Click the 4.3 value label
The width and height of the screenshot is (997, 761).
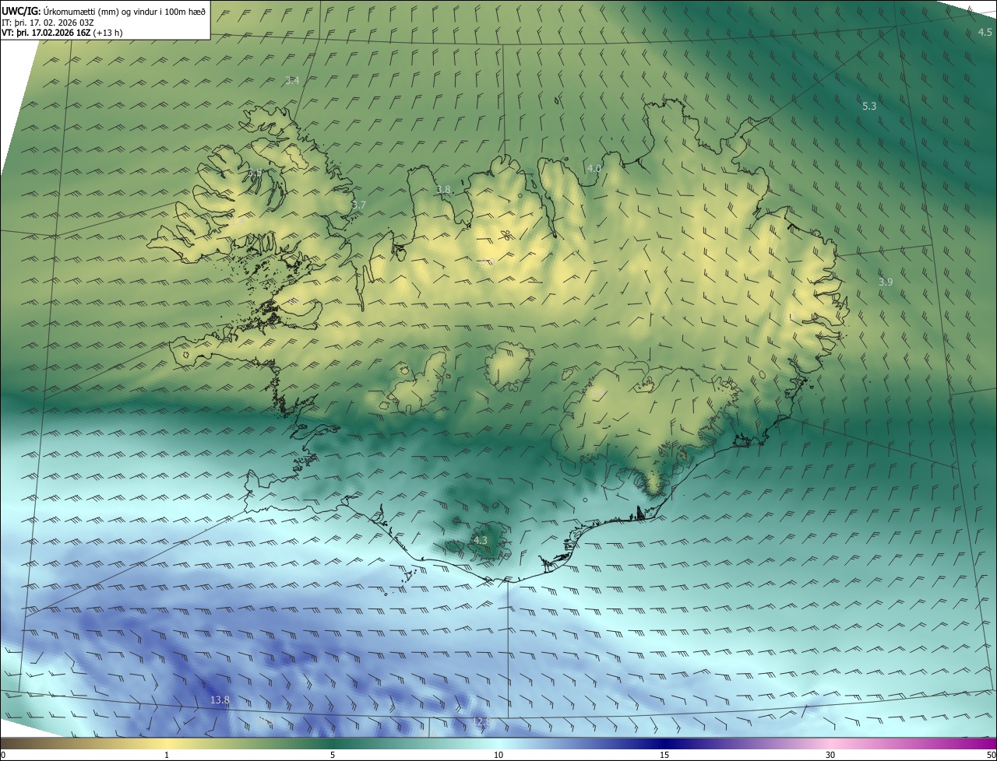coord(480,540)
